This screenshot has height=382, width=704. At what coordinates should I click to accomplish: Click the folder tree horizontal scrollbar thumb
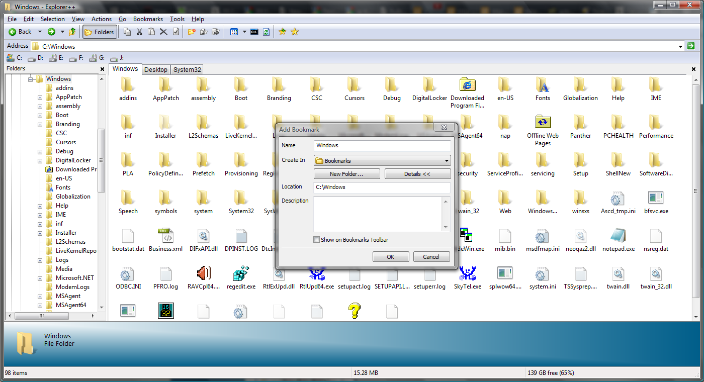pos(42,316)
